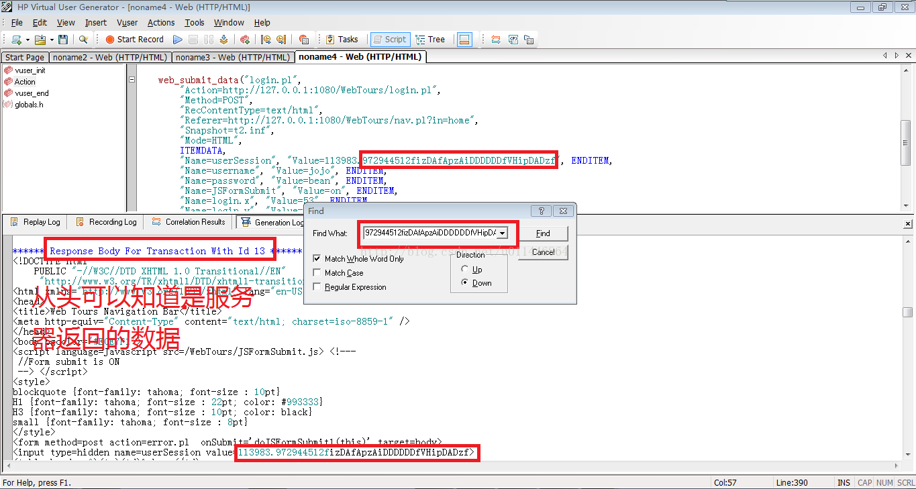916x489 pixels.
Task: Click the Find button in the Find dialog
Action: [x=543, y=233]
